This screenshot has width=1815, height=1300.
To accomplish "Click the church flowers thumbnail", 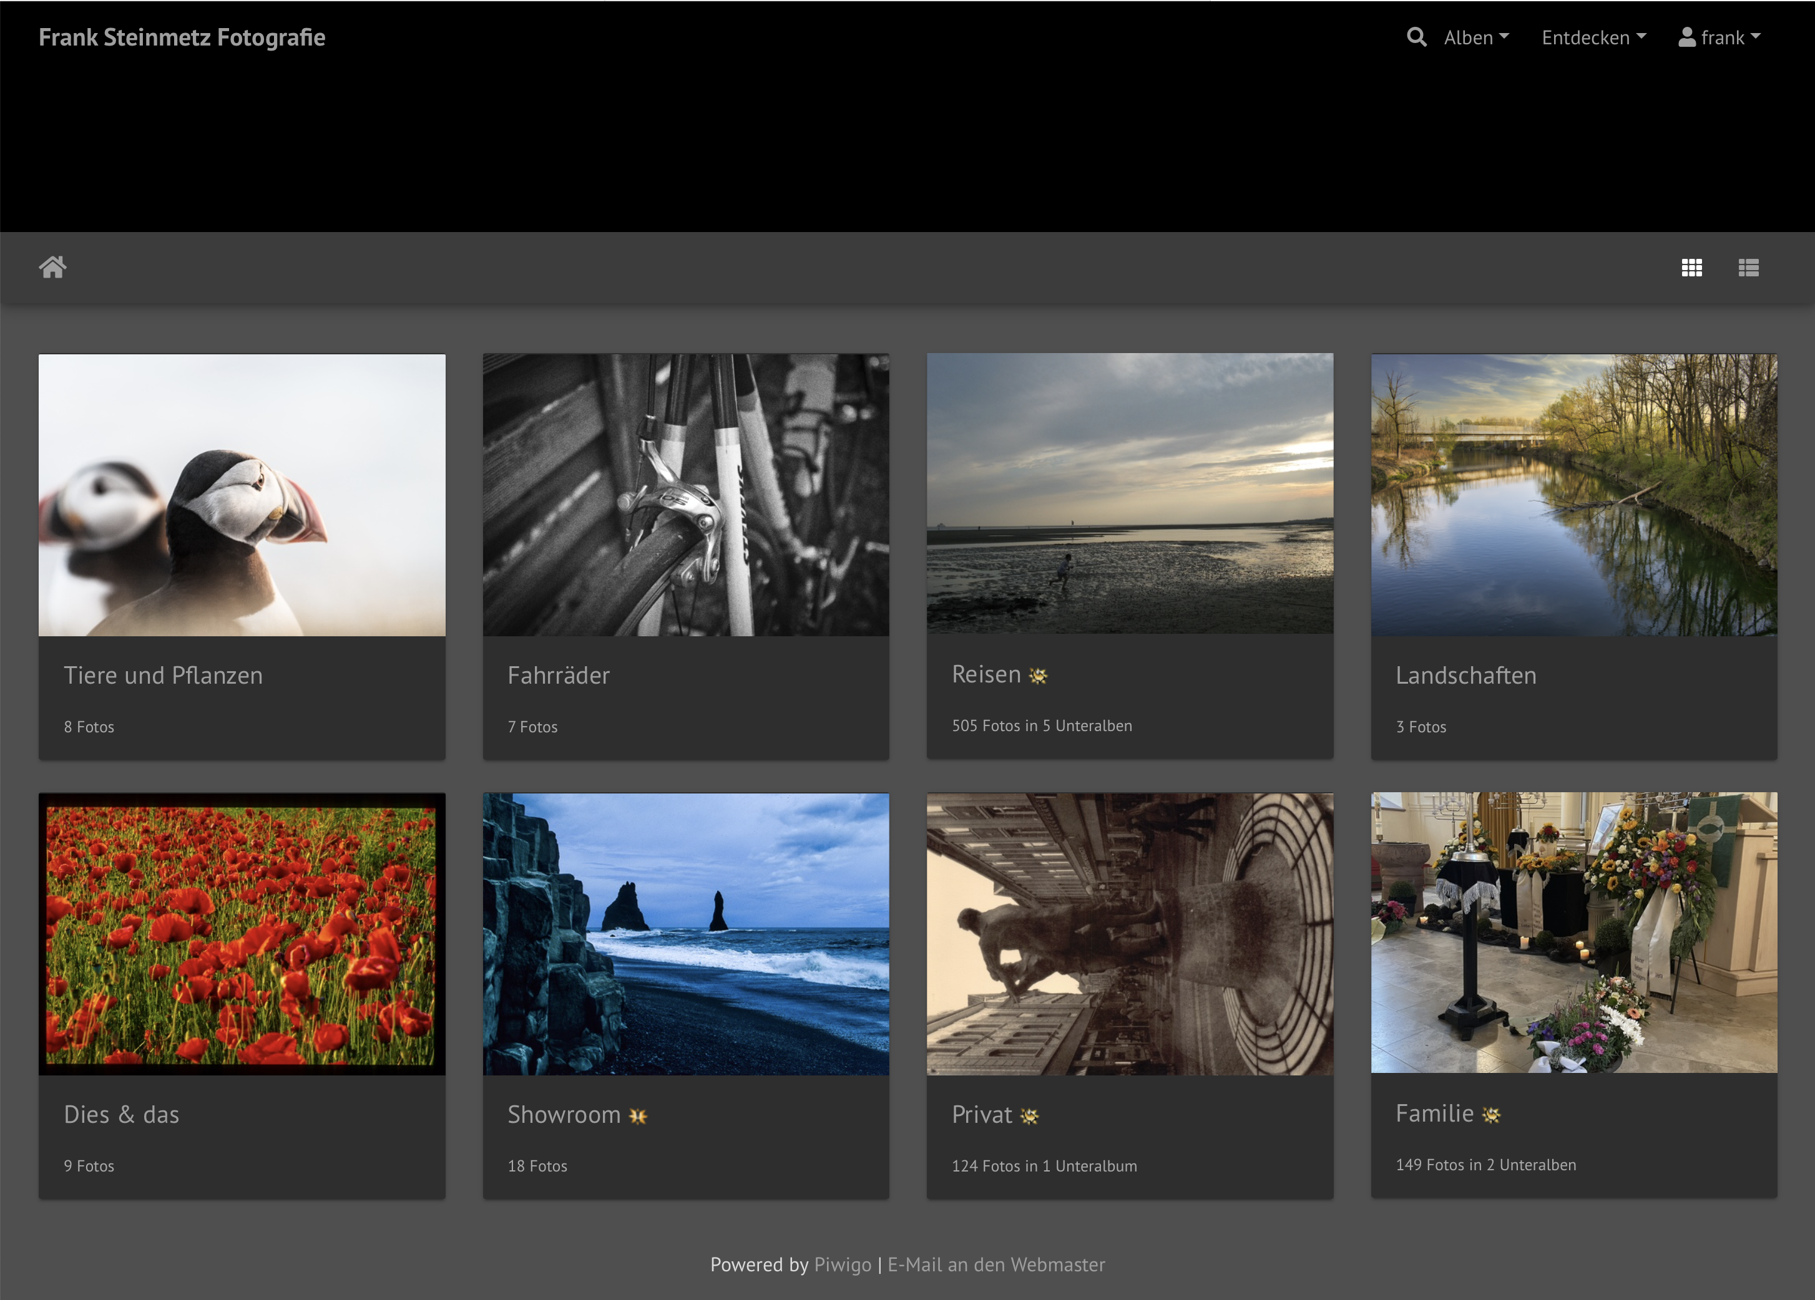I will point(1574,933).
